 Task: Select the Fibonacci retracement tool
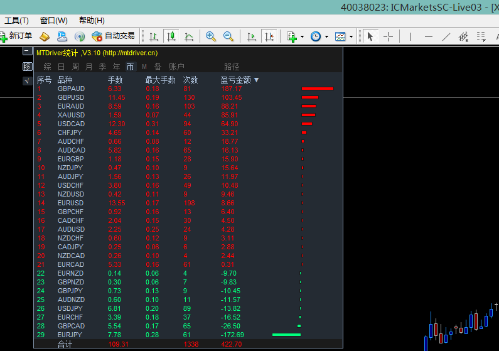481,37
